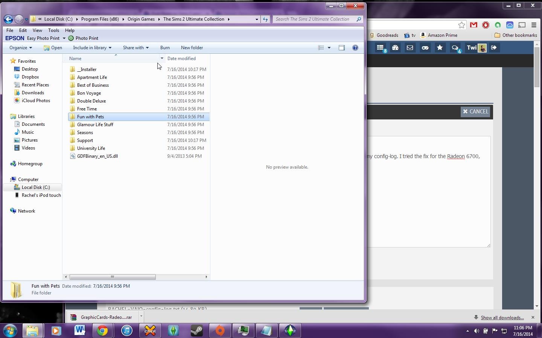The height and width of the screenshot is (338, 542).
Task: Open Gmail extension icon in Chrome
Action: (x=473, y=25)
